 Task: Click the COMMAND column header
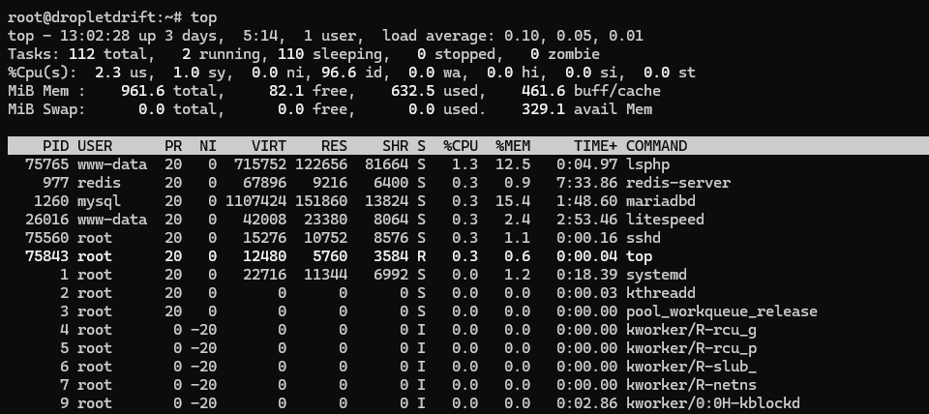coord(656,146)
